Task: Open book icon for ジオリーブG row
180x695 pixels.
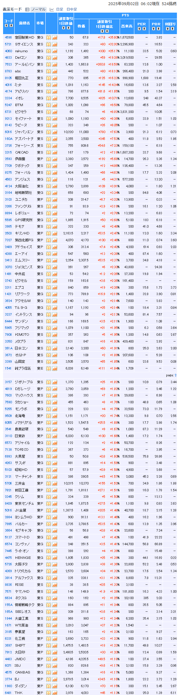Action: [x=48, y=382]
